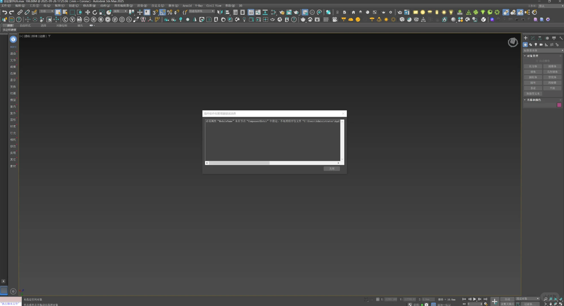Click 关闭 in the plugin error dialog
564x306 pixels.
[x=332, y=169]
